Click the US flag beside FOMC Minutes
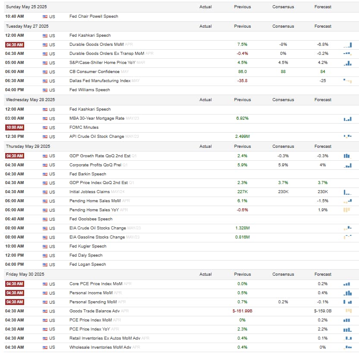The image size is (359, 353). click(x=45, y=127)
